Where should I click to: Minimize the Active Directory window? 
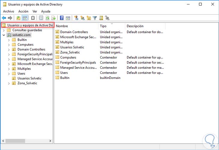click(188, 4)
